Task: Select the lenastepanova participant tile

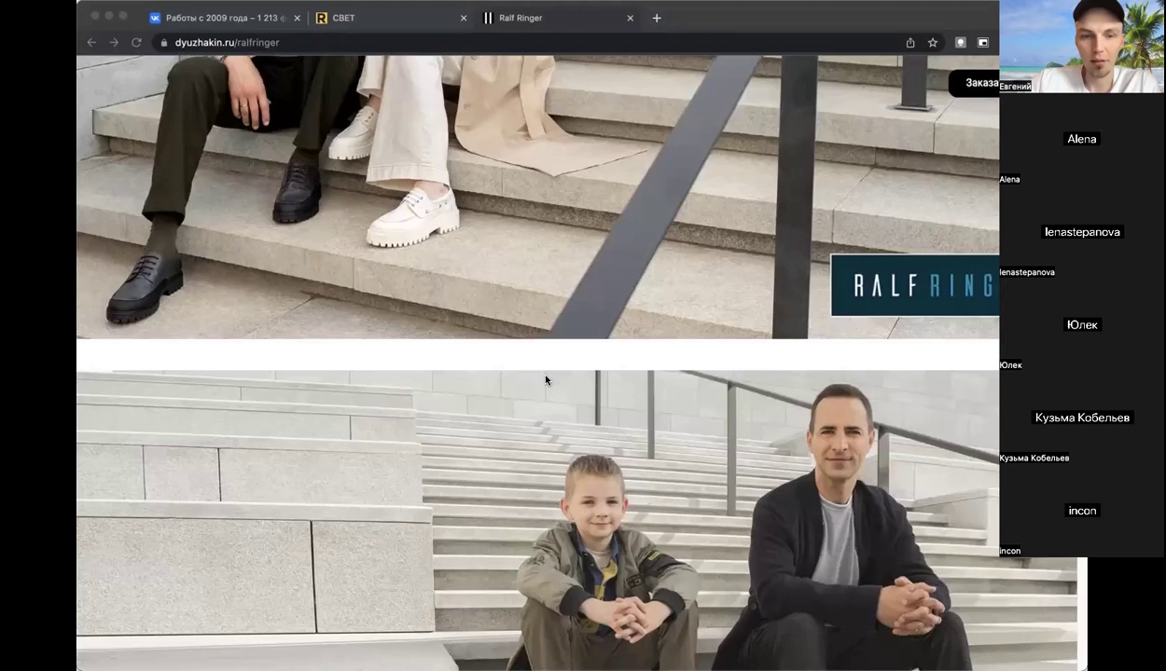Action: pyautogui.click(x=1082, y=232)
